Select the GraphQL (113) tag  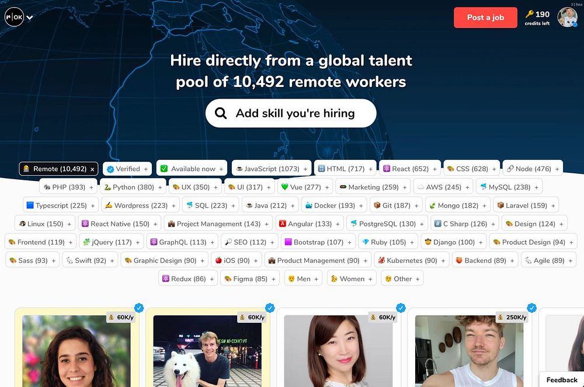[182, 242]
